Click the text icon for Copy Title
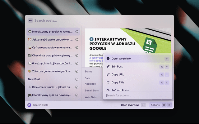This screenshot has height=124, width=199. coord(108,82)
